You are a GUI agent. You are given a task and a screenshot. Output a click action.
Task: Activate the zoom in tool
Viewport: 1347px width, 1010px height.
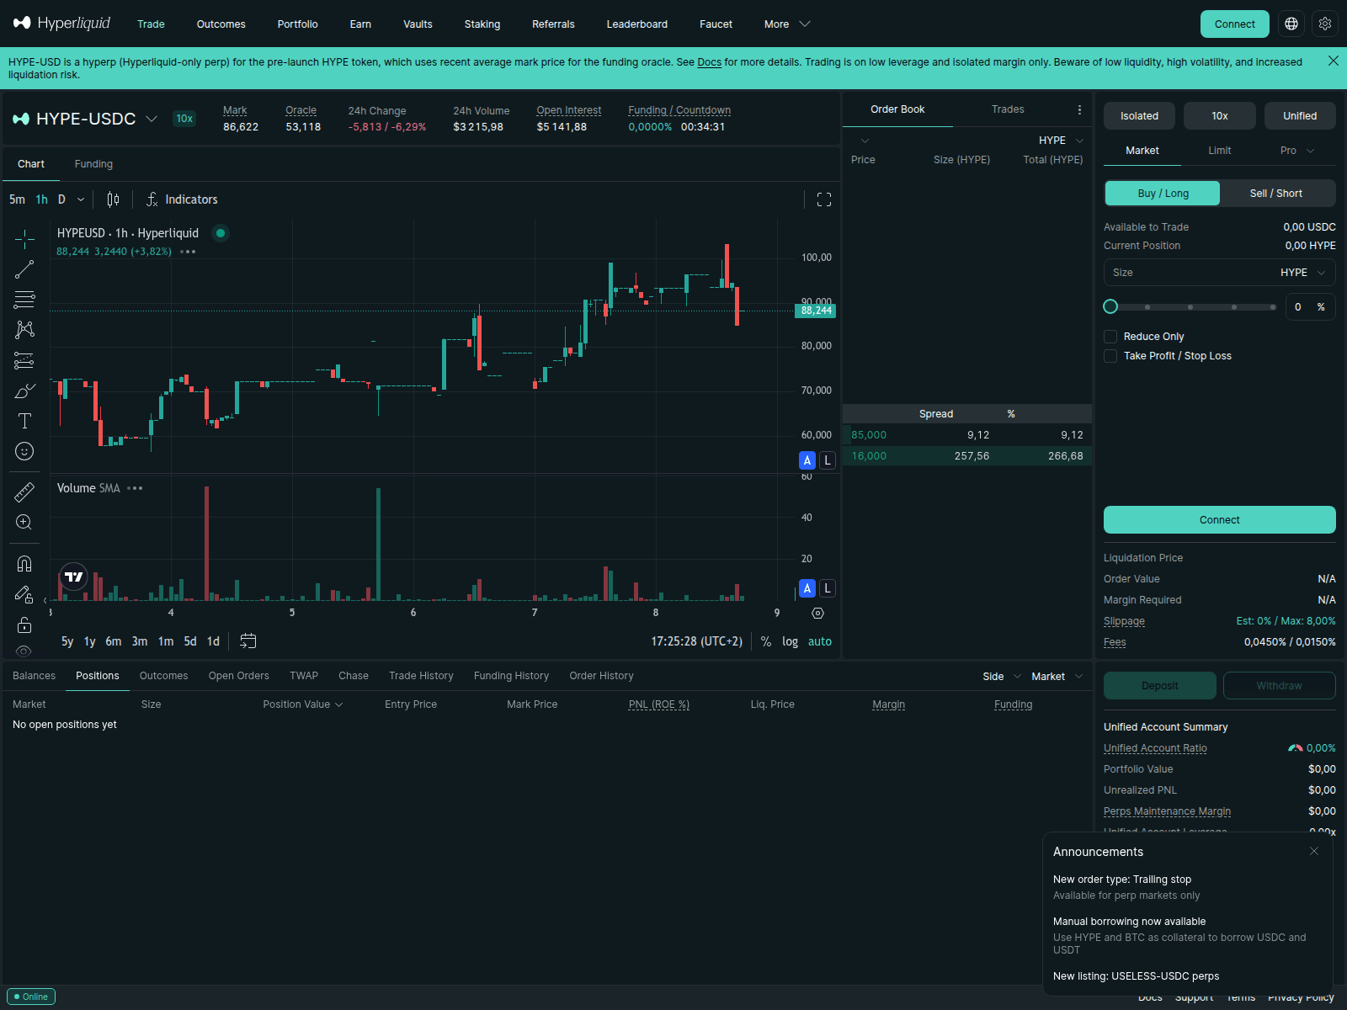[24, 522]
